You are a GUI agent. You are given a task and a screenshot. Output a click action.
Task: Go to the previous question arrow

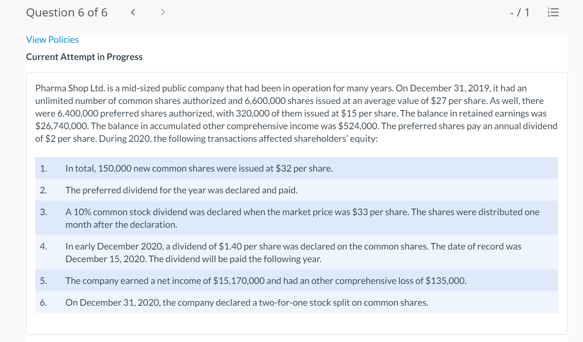point(133,13)
